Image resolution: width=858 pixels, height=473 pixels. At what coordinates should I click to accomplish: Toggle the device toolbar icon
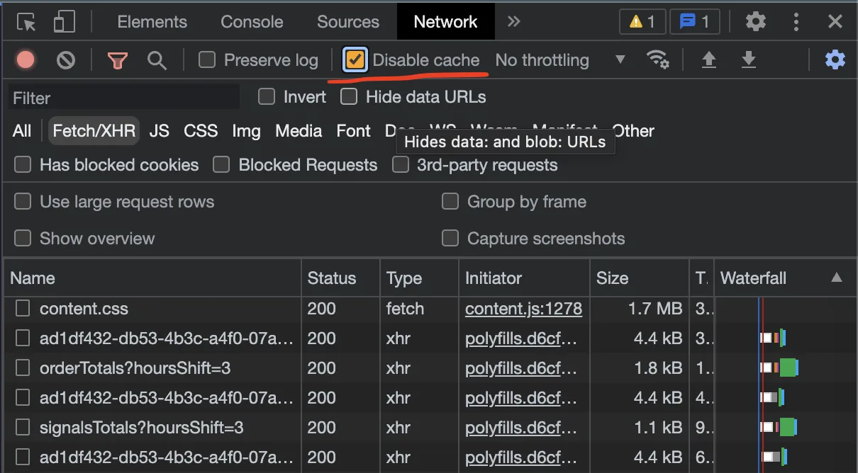[65, 22]
